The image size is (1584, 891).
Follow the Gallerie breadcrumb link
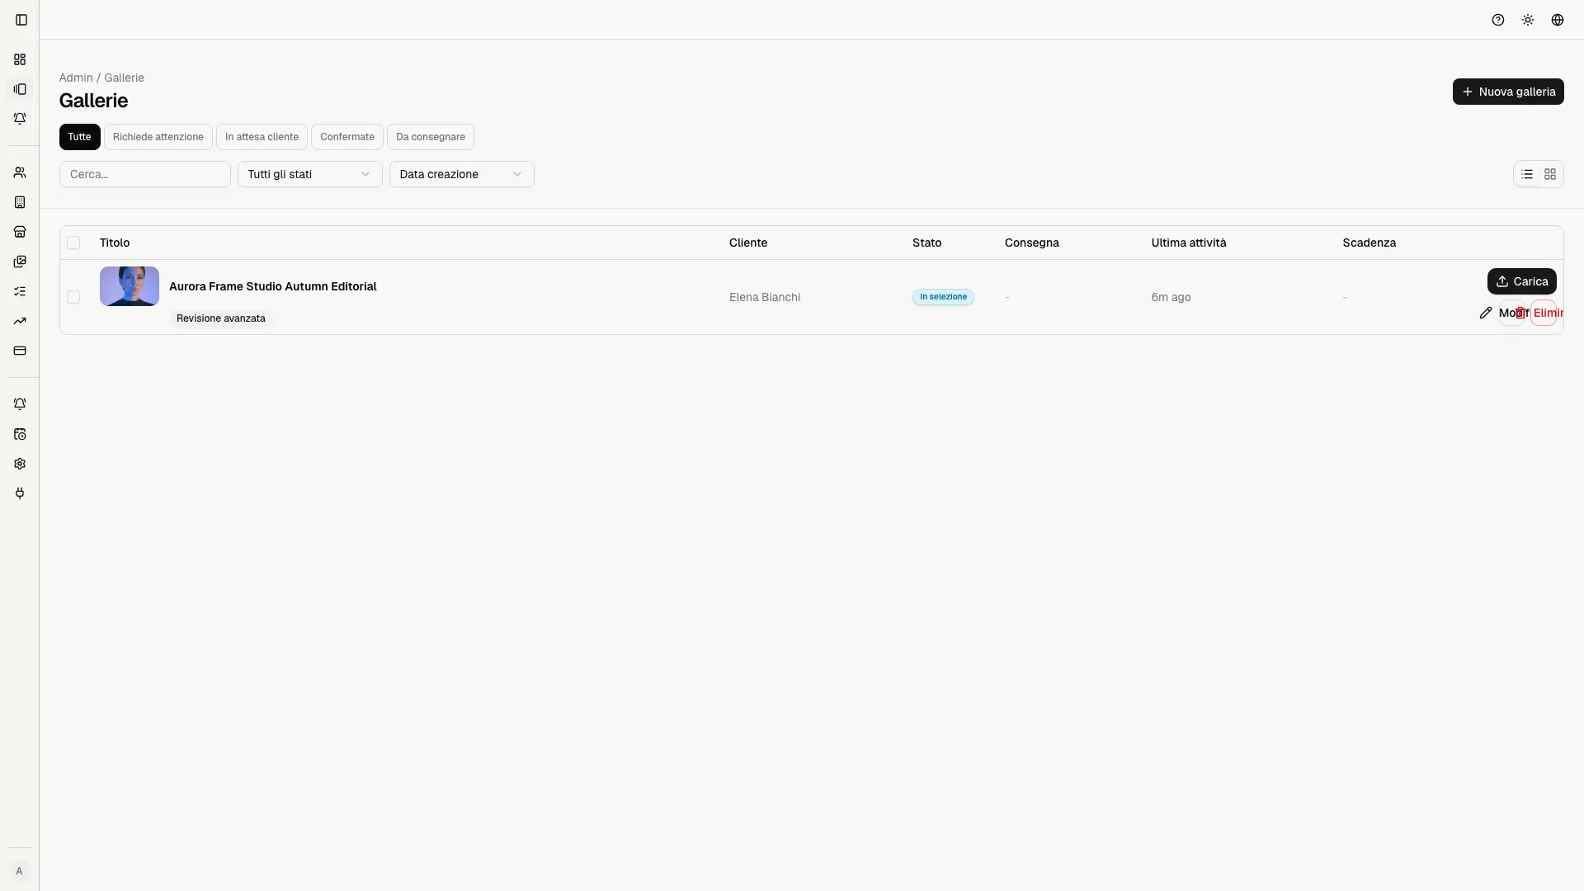tap(124, 78)
